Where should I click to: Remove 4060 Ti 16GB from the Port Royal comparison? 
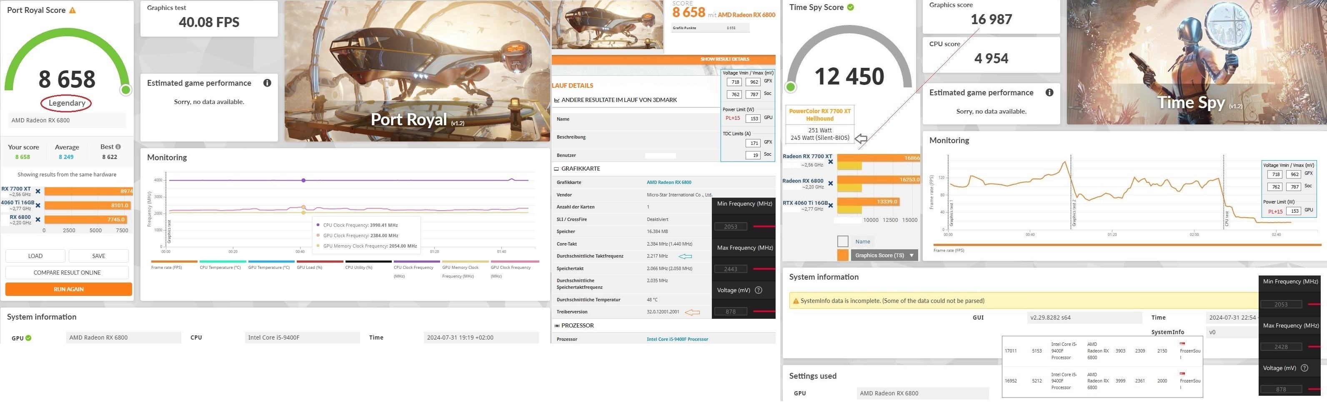[x=38, y=205]
